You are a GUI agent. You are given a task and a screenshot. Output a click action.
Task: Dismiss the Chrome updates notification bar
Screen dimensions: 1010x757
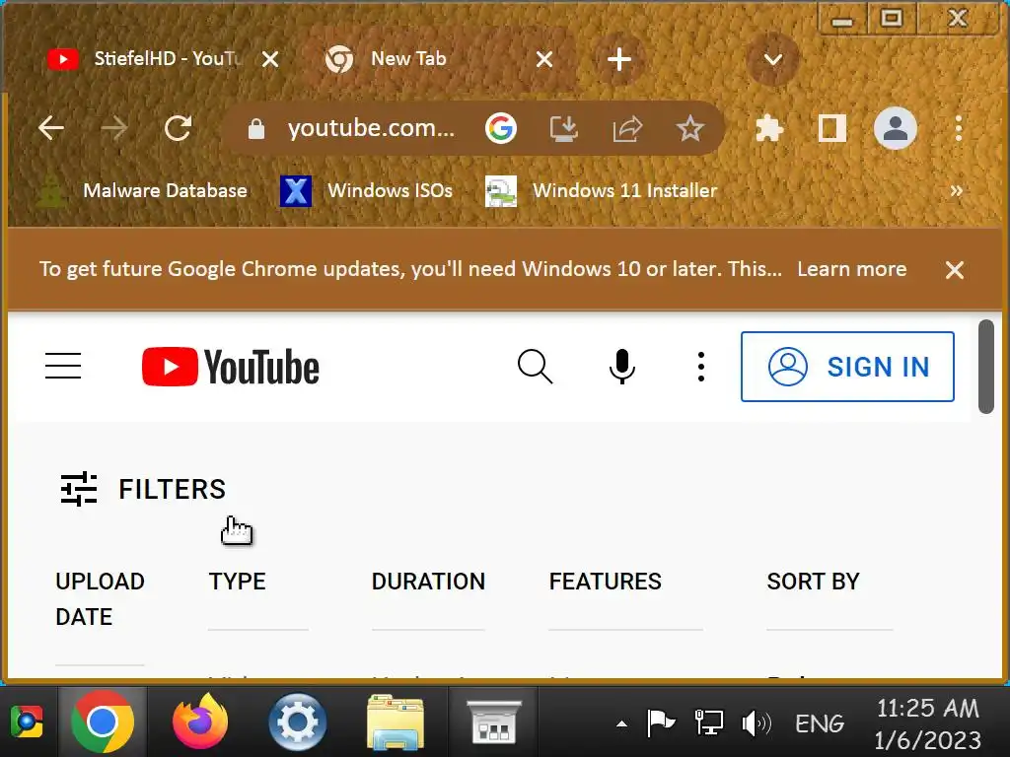(x=955, y=270)
